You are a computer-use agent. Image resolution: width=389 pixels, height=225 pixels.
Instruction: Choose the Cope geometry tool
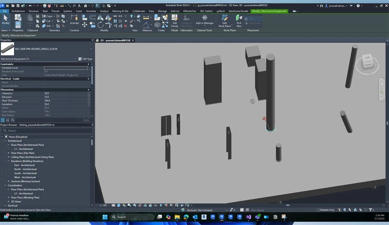click(47, 16)
